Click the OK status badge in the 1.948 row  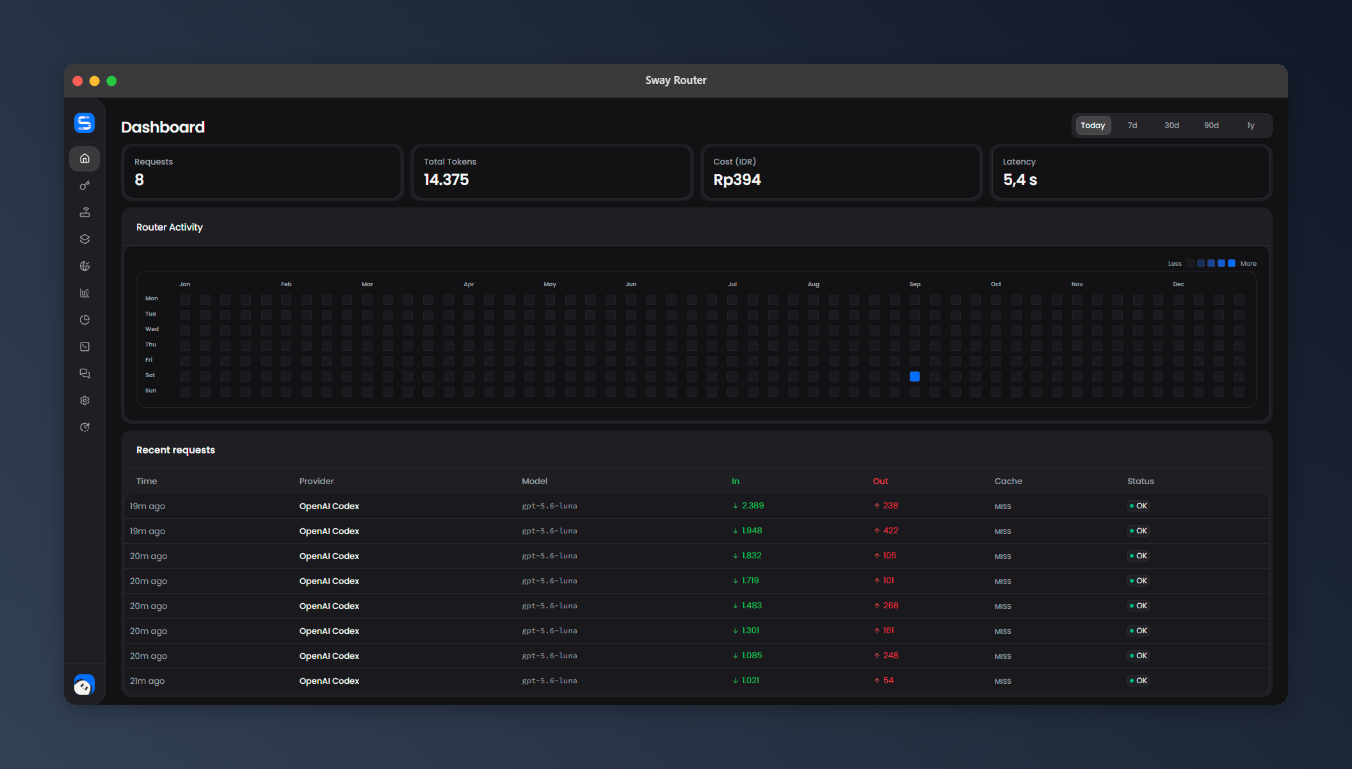coord(1138,531)
